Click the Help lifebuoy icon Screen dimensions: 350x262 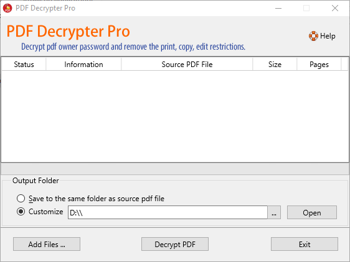click(313, 36)
